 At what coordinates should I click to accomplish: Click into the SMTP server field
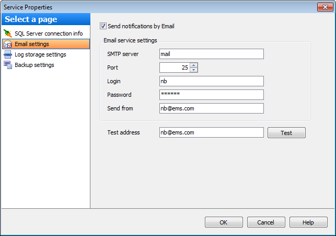coord(212,54)
